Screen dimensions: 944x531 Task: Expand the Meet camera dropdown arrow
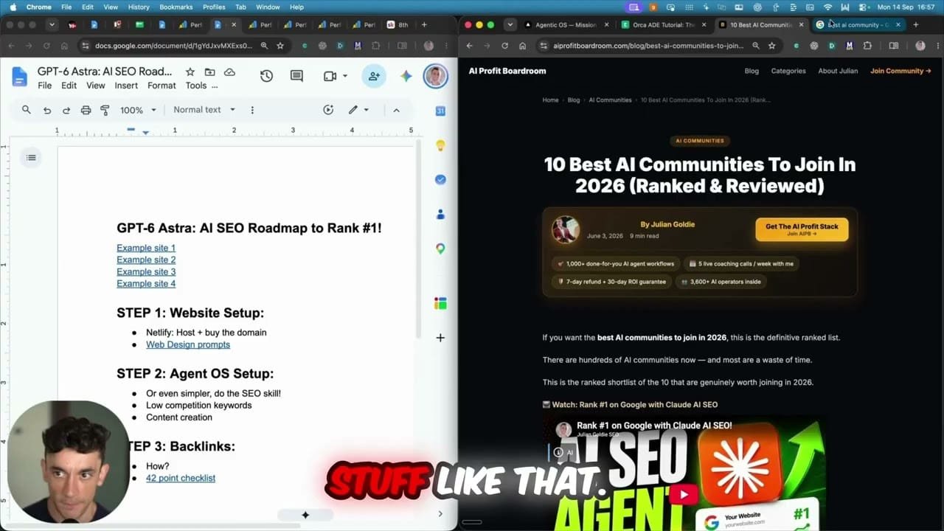point(346,76)
